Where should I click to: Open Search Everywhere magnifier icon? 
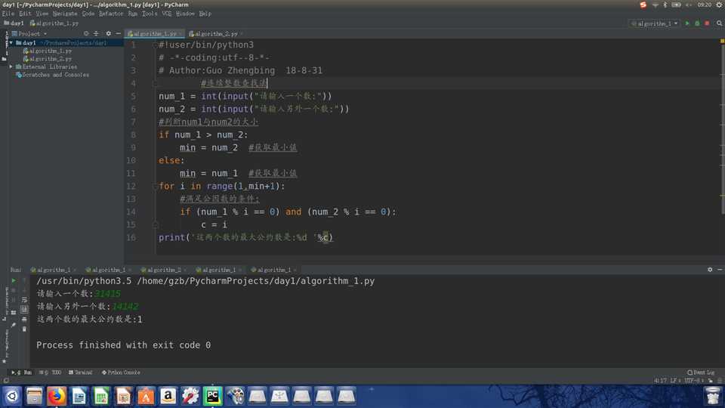[x=719, y=23]
